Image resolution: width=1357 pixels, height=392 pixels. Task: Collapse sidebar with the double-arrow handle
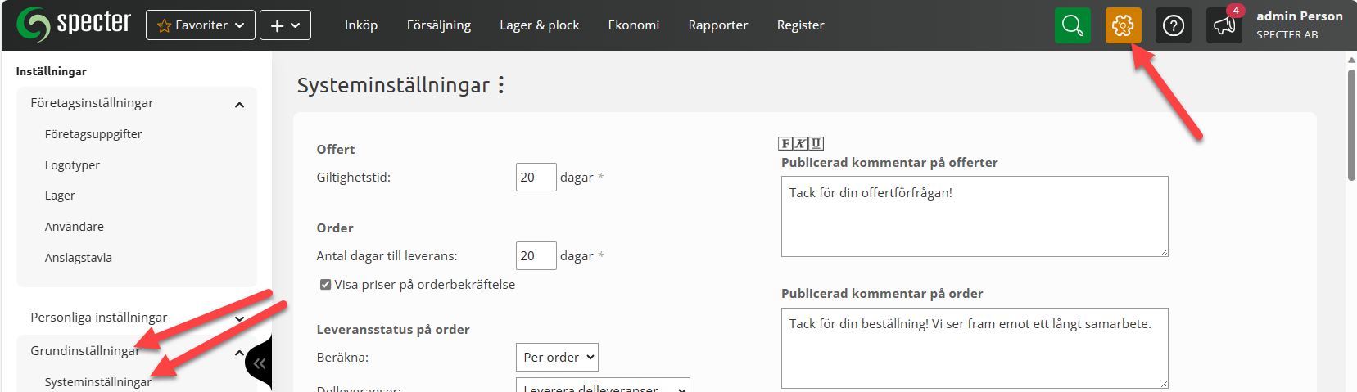click(x=260, y=363)
